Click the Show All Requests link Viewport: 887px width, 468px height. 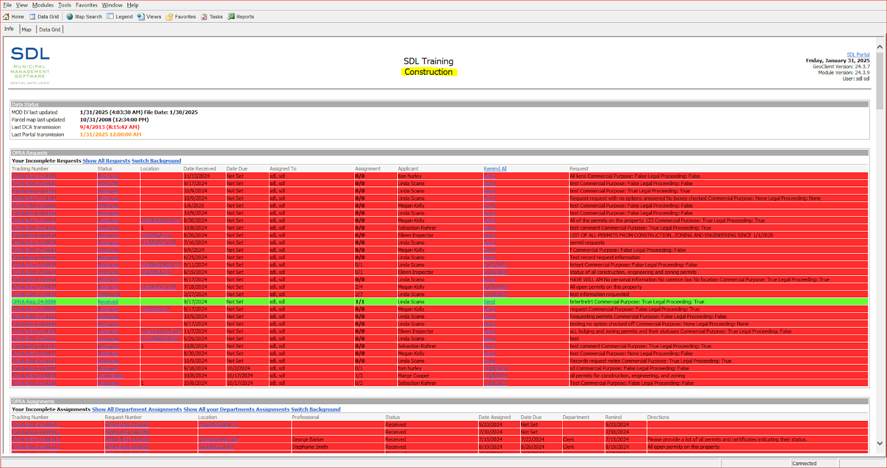point(106,161)
